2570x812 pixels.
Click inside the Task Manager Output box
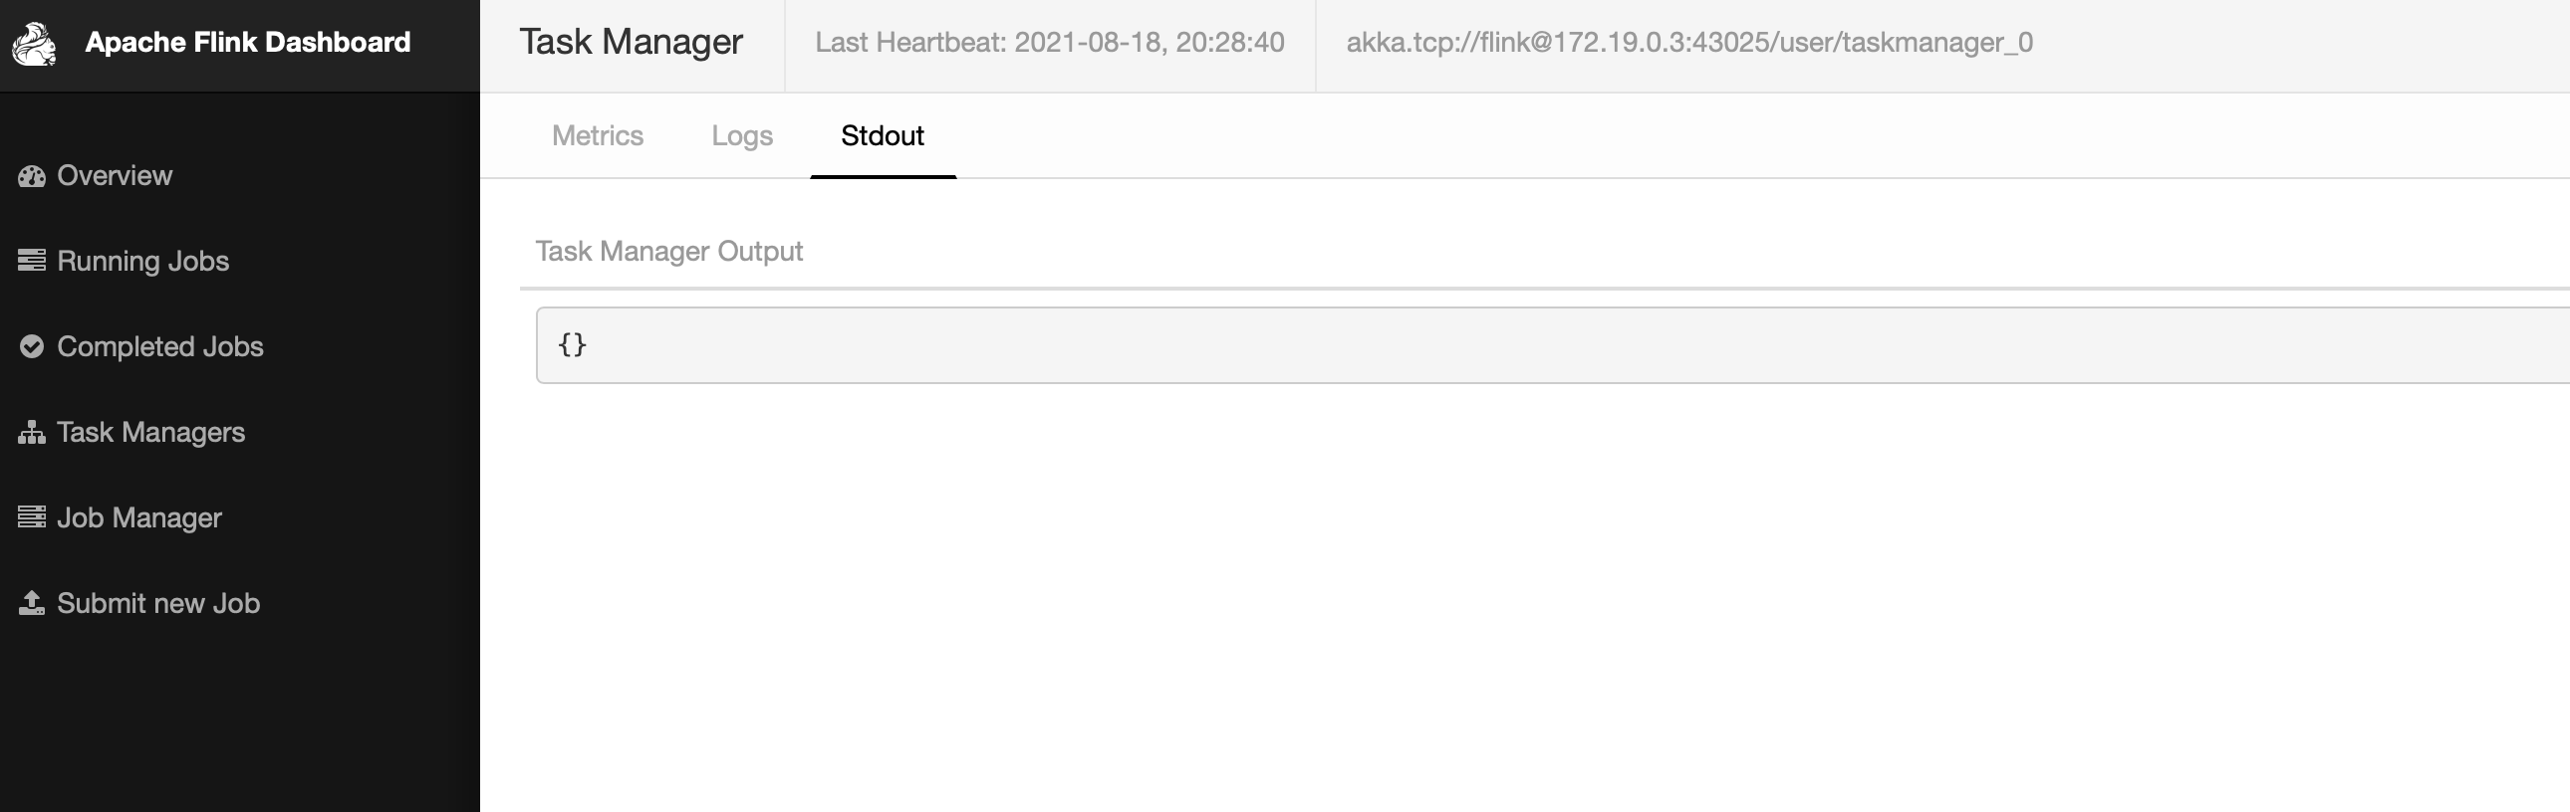[x=1496, y=344]
